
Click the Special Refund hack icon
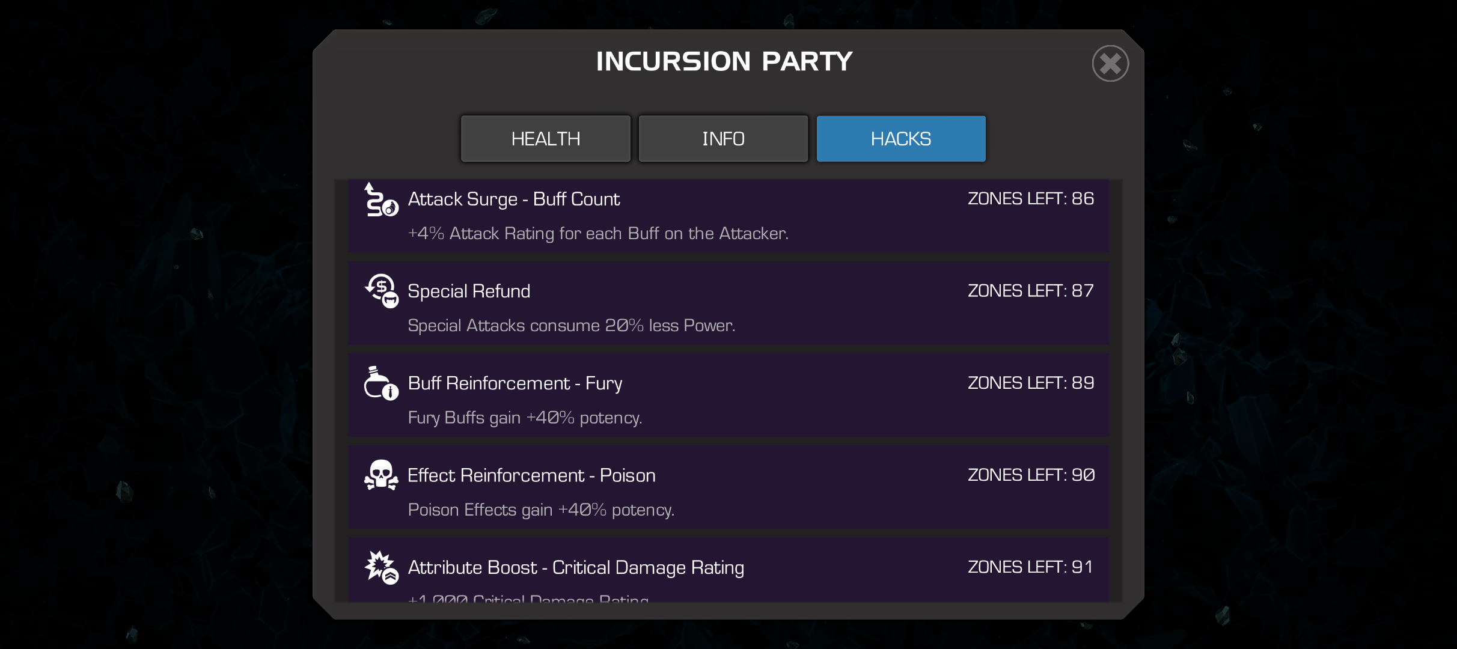click(x=381, y=291)
